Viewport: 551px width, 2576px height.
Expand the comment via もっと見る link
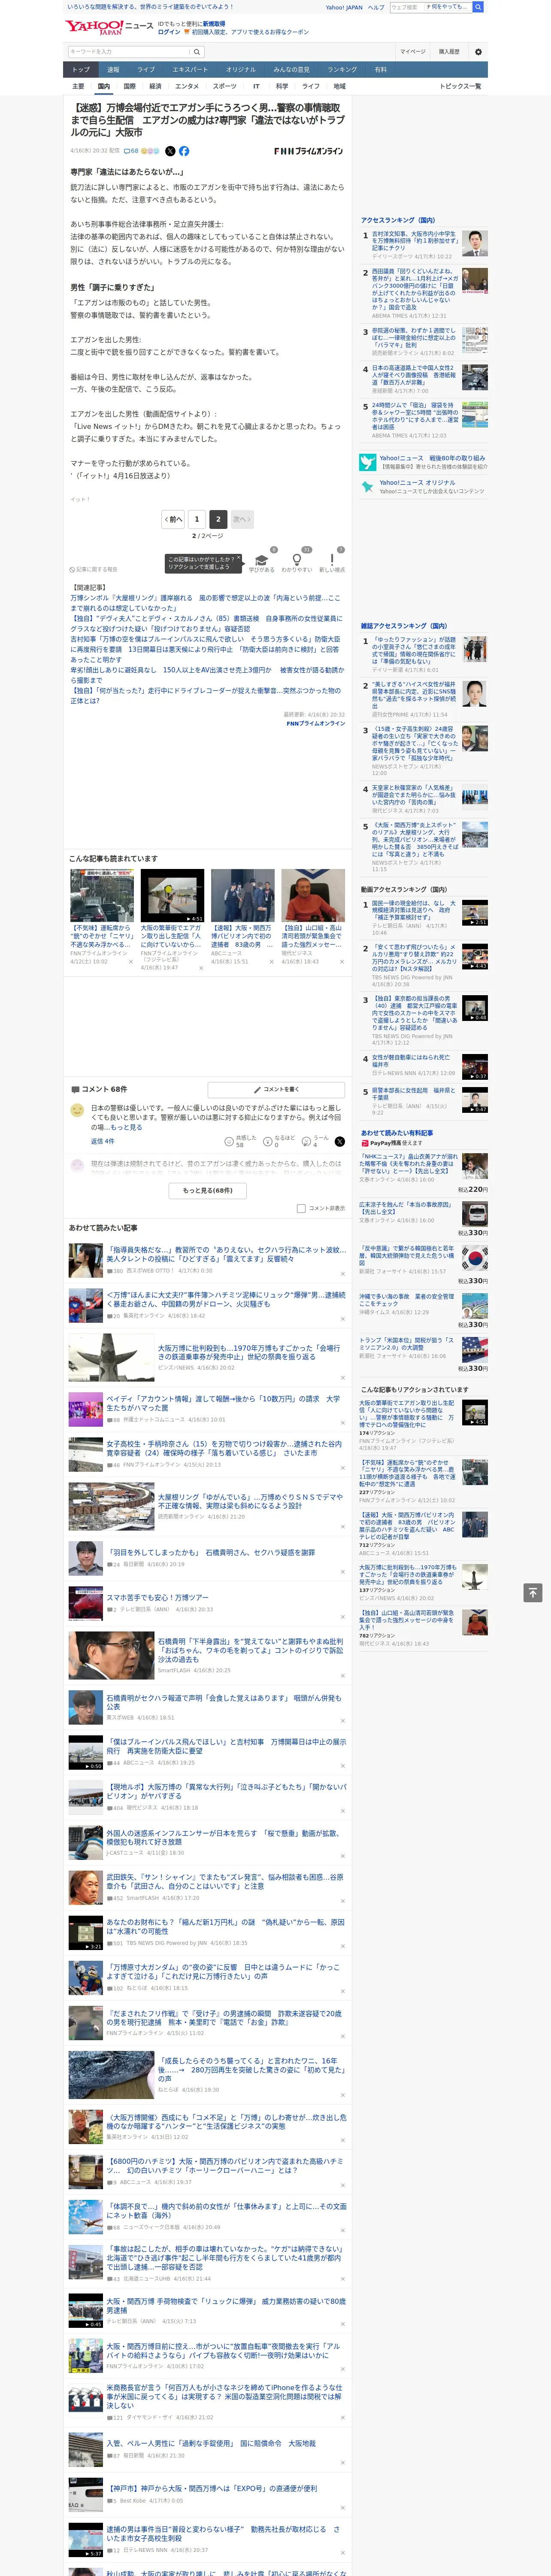[x=126, y=1126]
